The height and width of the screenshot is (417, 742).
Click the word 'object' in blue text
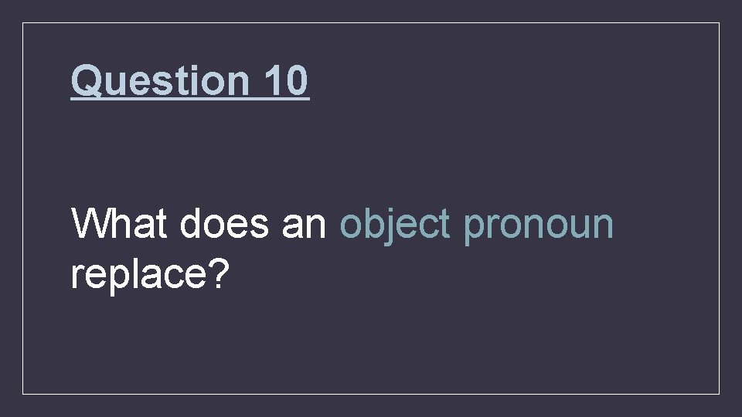[395, 225]
